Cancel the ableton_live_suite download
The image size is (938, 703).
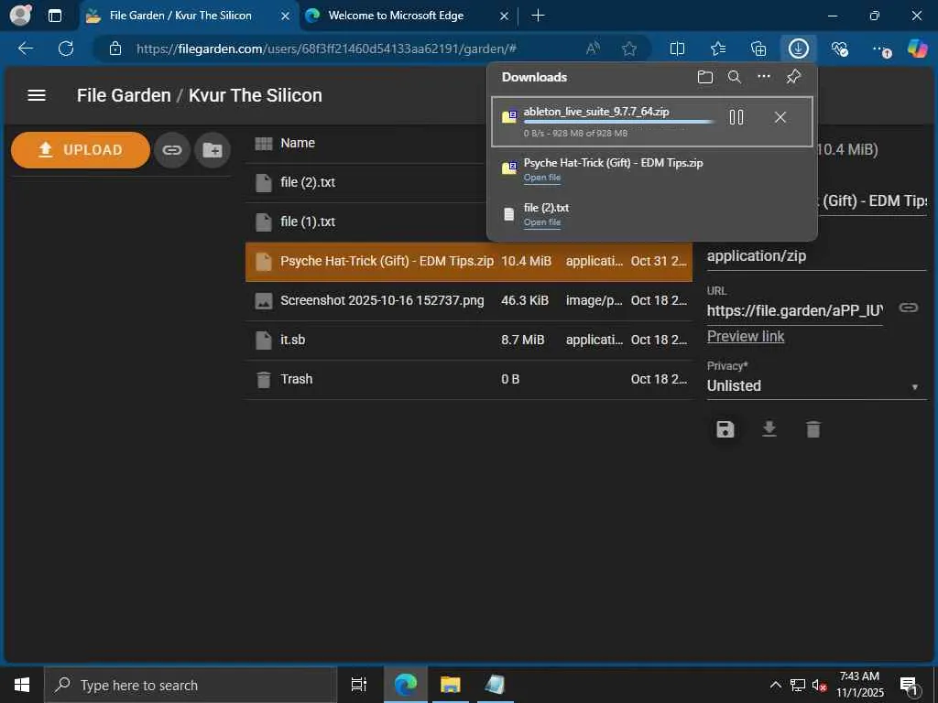pos(780,117)
